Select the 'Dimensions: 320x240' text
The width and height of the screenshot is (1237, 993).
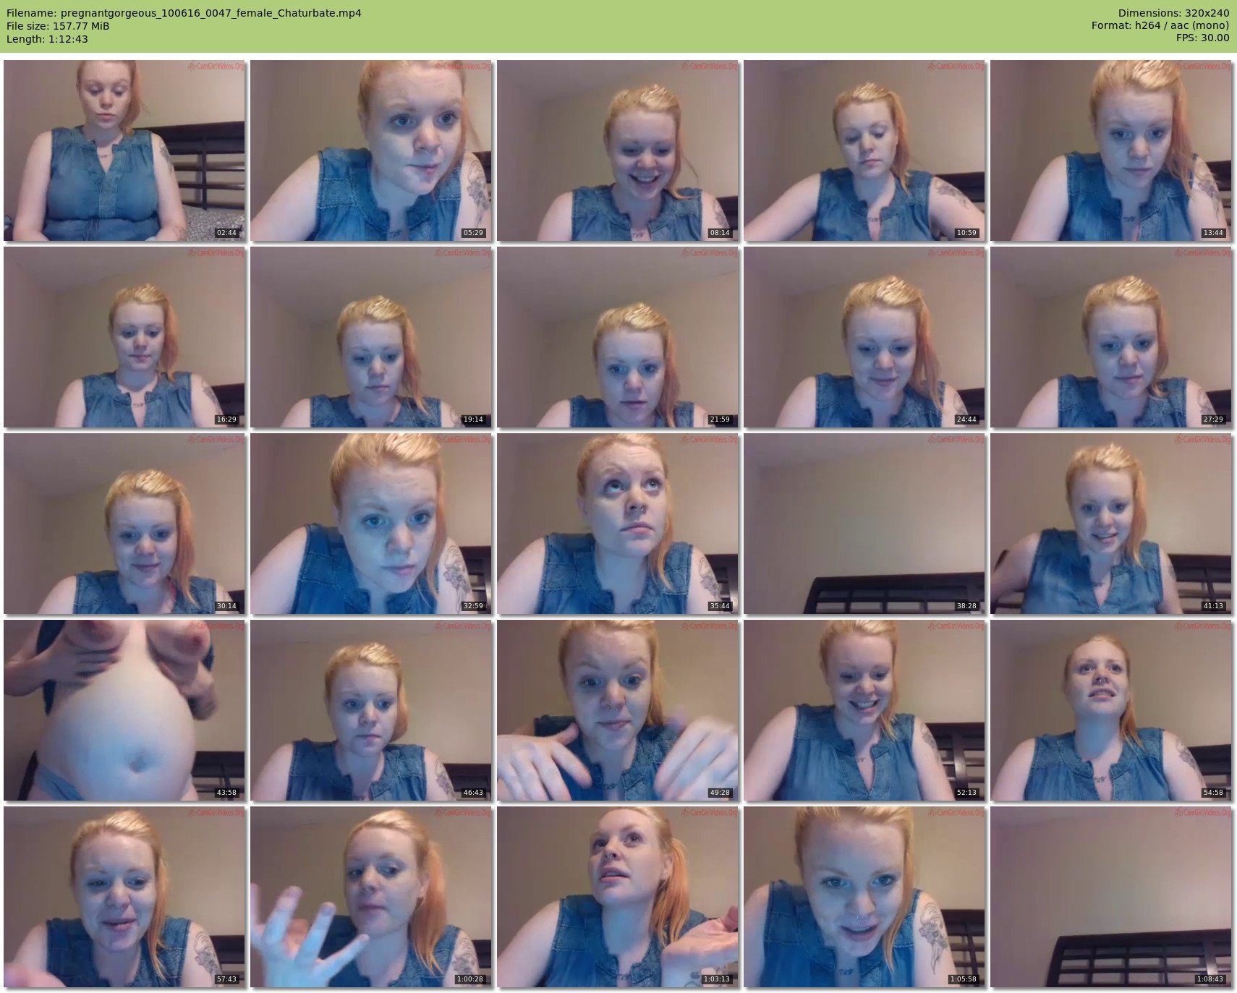pos(1173,13)
